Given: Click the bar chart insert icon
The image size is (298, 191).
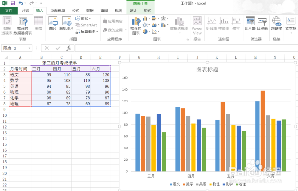Looking at the screenshot, I should 154,18.
